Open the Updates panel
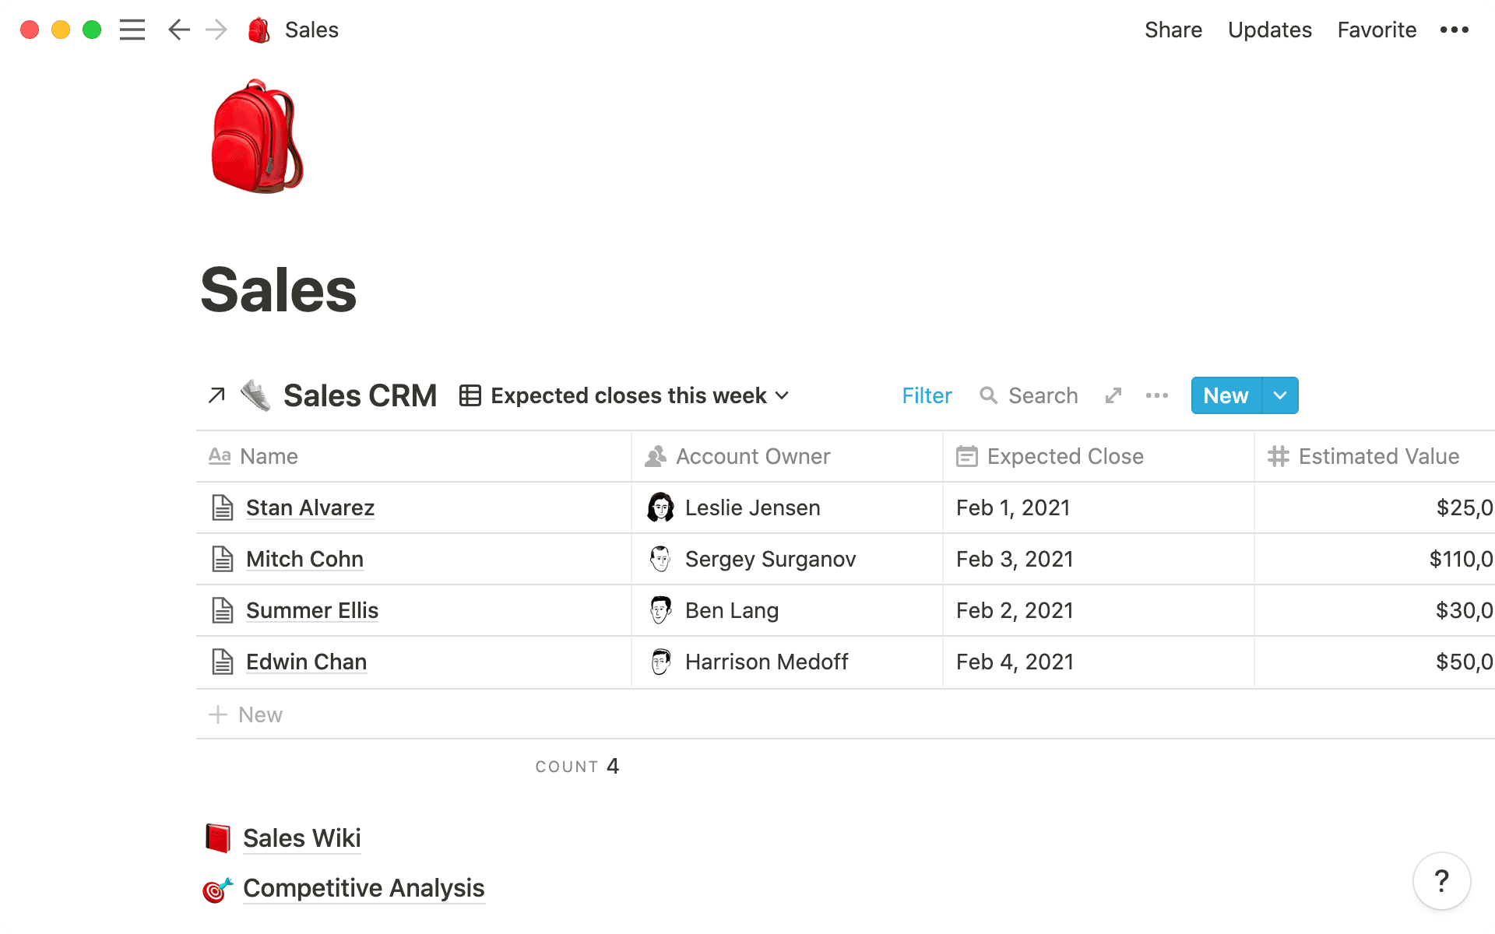Viewport: 1495px width, 934px height. pyautogui.click(x=1269, y=30)
